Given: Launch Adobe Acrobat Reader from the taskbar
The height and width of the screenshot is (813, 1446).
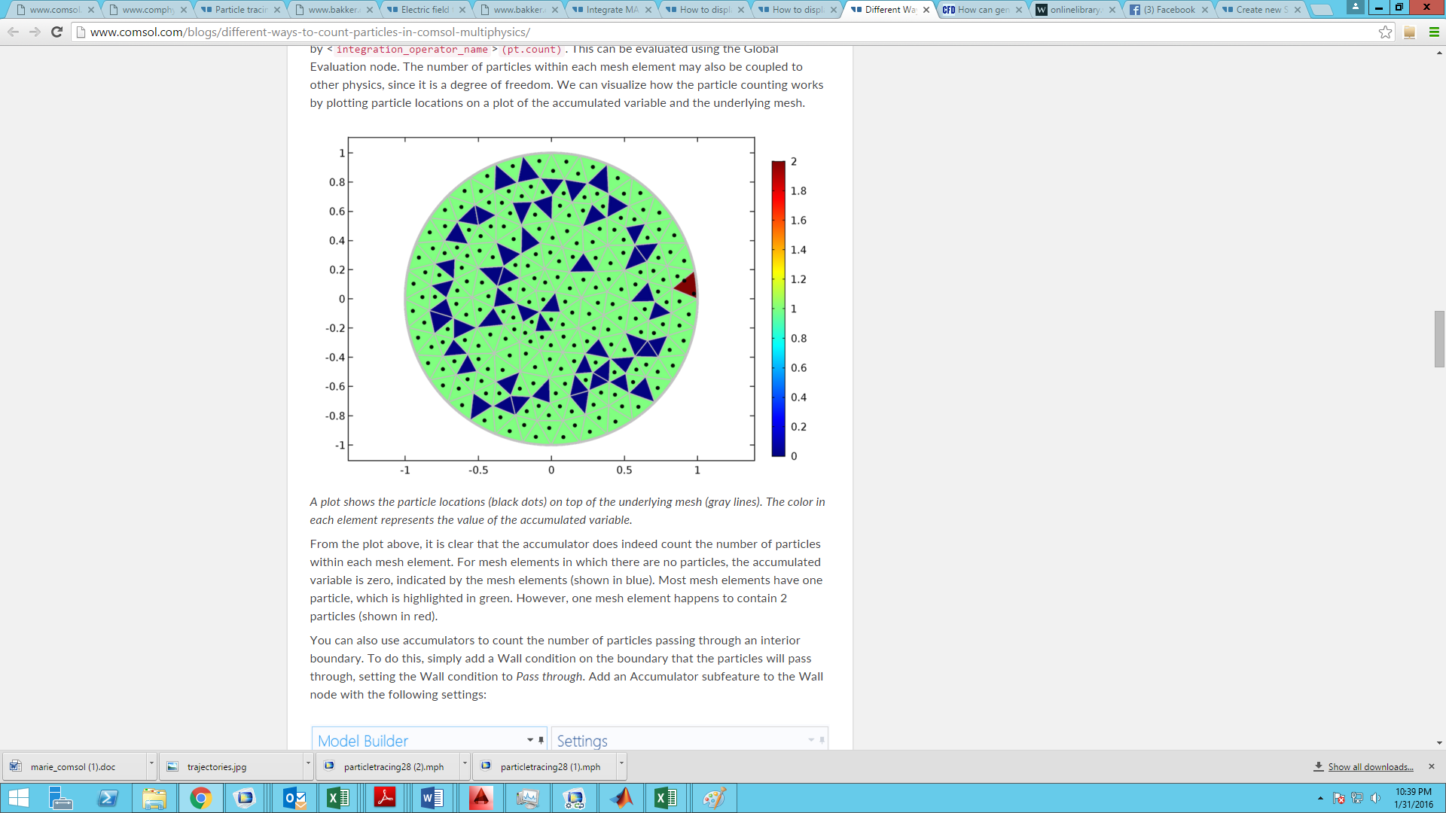Looking at the screenshot, I should (386, 798).
